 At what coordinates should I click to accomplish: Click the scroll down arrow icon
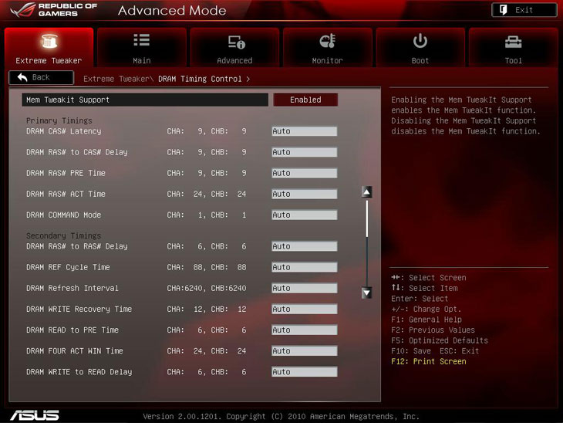click(367, 293)
